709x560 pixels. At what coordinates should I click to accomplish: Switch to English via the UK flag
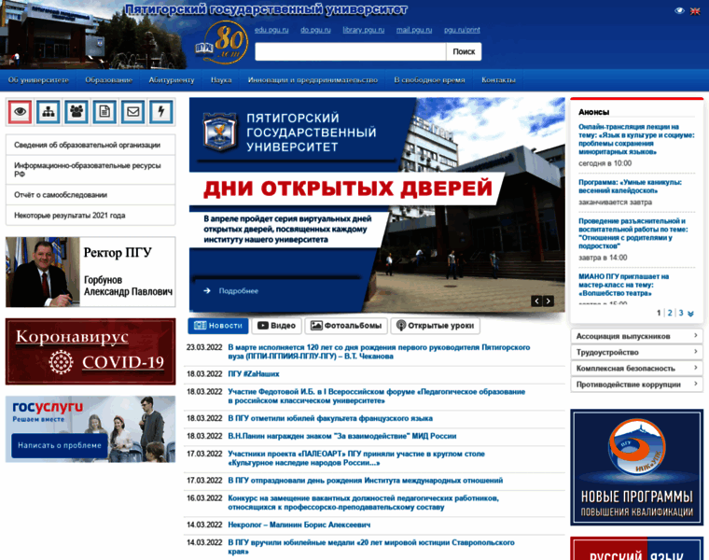click(x=695, y=11)
